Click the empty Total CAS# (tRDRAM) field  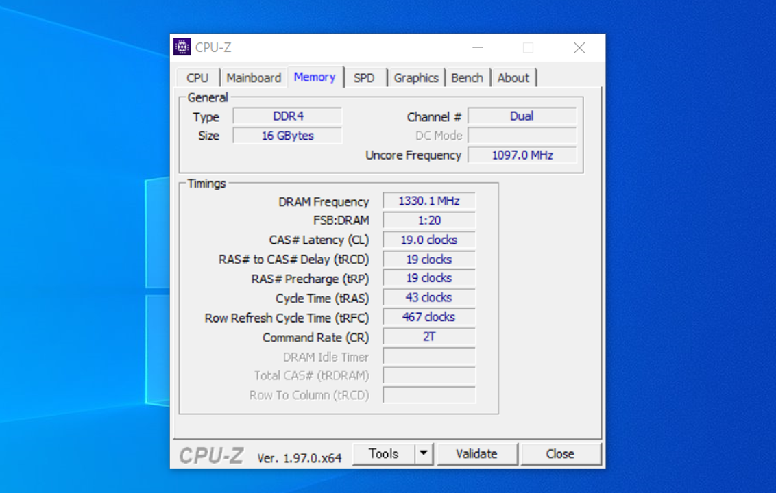tap(429, 375)
